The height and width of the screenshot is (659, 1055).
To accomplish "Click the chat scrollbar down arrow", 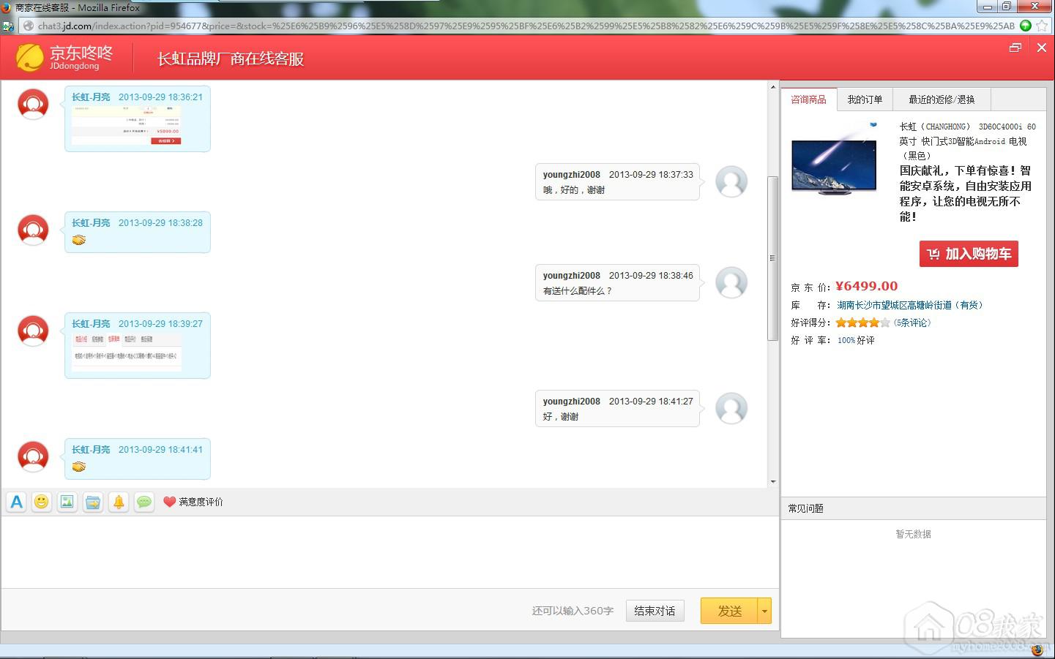I will [x=773, y=481].
